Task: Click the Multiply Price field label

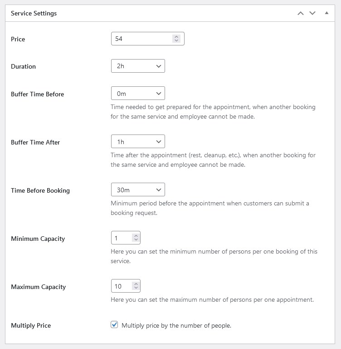Action: 31,325
